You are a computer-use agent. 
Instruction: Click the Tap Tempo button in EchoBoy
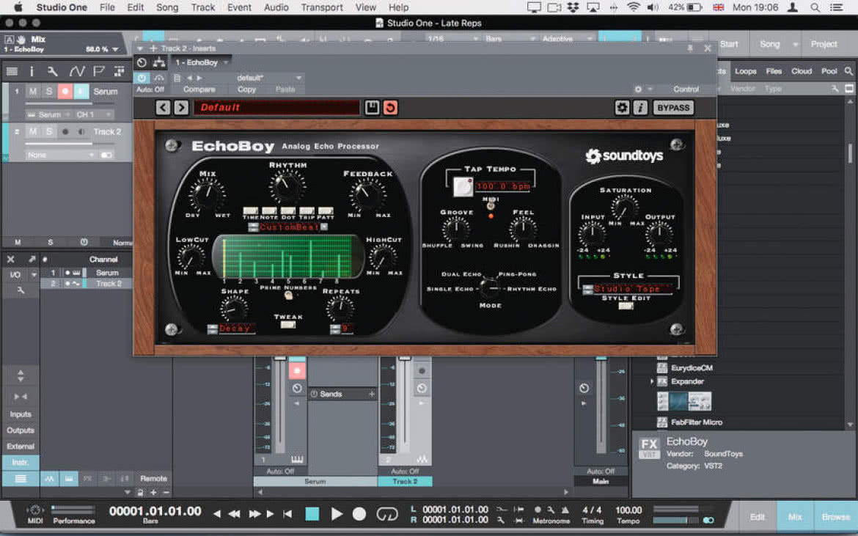pos(463,186)
